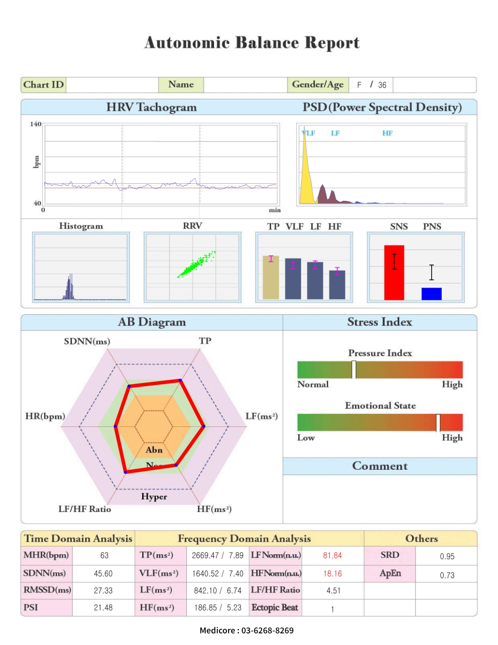
Task: Click the PSD(Power Spectral Density) heading
Action: click(x=382, y=107)
